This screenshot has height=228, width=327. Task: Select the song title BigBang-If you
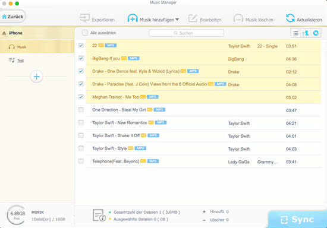click(x=106, y=59)
